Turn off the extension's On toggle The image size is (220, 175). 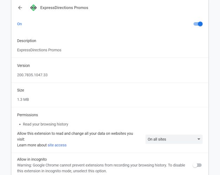(198, 24)
